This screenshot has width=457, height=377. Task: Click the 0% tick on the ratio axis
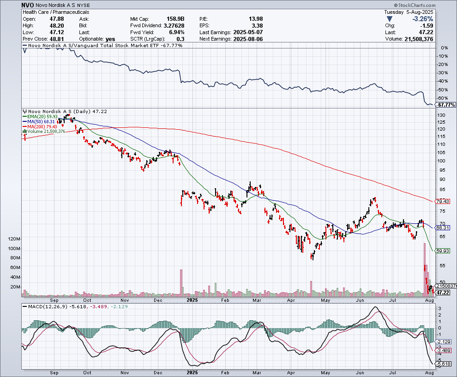coord(445,48)
